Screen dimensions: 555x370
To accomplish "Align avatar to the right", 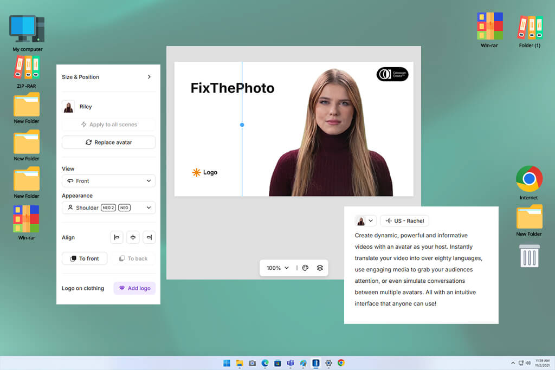I will (149, 237).
